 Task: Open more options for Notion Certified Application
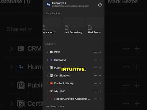tap(96, 99)
